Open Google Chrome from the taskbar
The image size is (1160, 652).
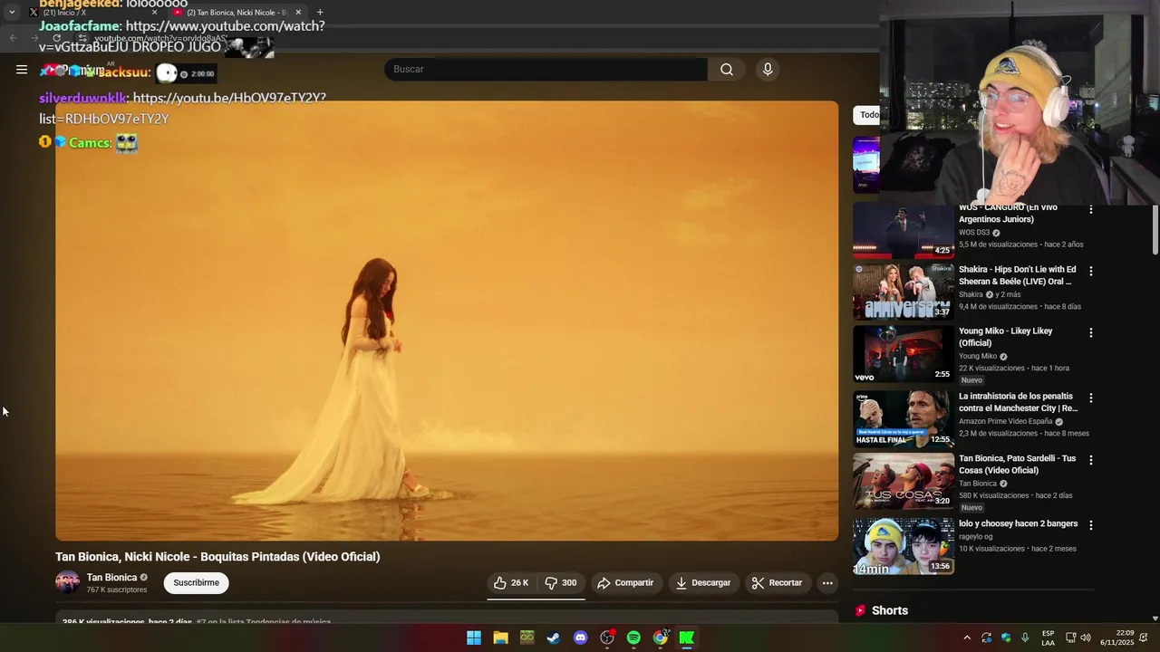(x=661, y=638)
